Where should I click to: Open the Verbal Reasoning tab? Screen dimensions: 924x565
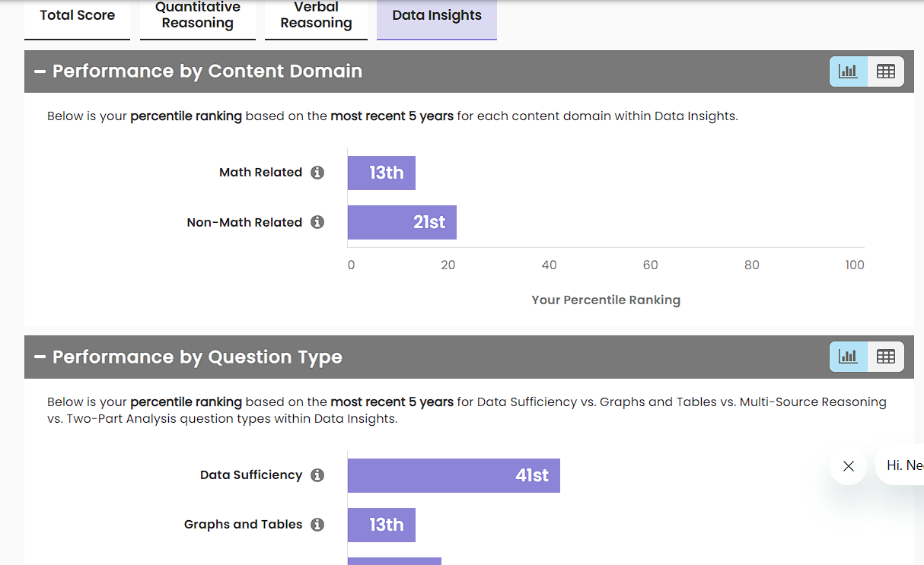click(x=316, y=16)
